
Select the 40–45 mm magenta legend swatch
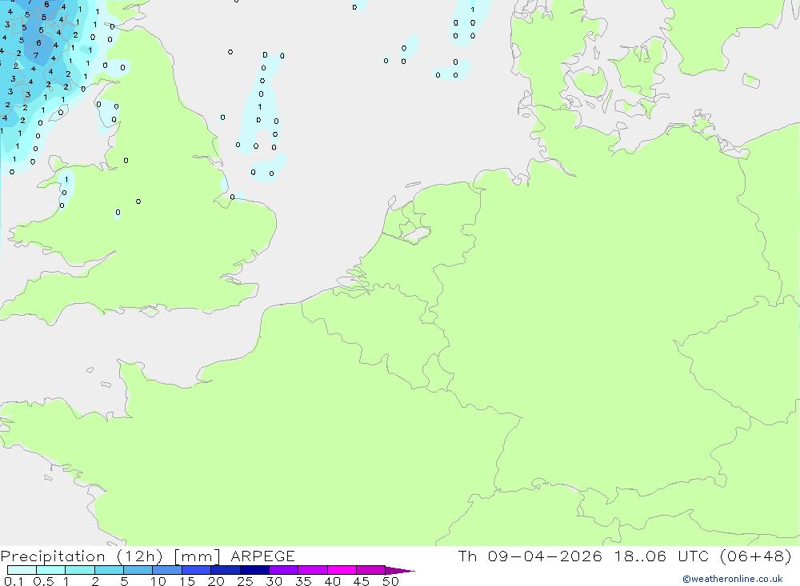tap(342, 570)
